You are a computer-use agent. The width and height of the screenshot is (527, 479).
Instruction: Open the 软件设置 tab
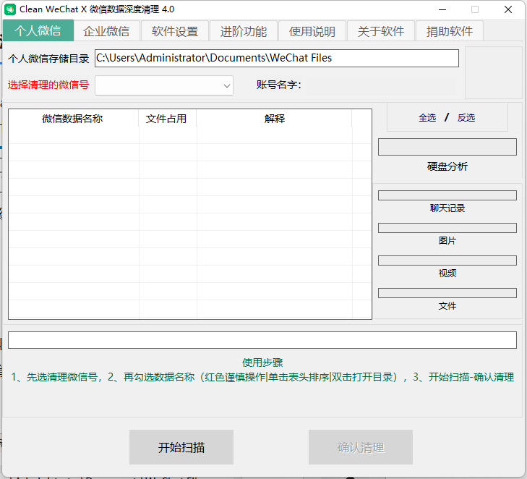click(x=175, y=31)
